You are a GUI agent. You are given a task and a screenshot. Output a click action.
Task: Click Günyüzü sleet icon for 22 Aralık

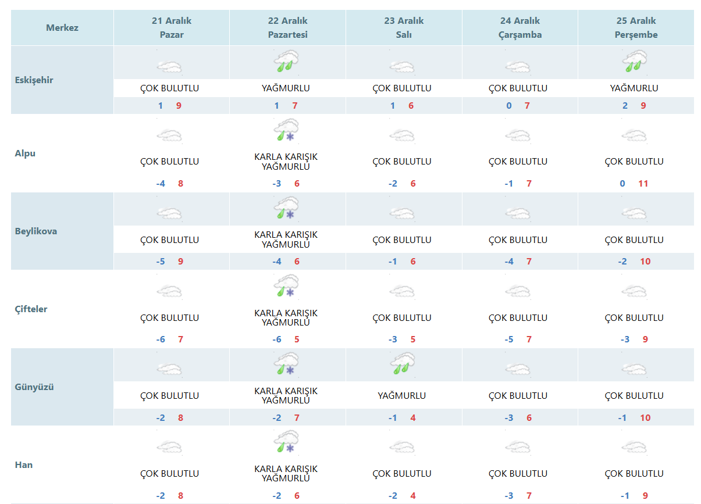tap(286, 365)
